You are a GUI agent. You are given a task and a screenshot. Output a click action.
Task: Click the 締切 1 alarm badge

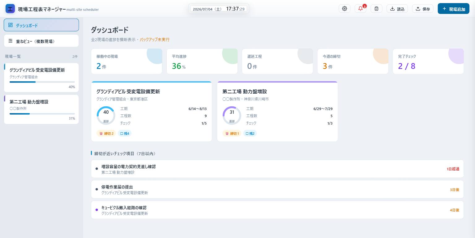click(232, 134)
